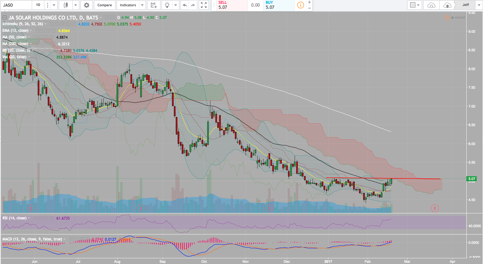Enter fullscreen mode
Viewport: 483px width, 264px height.
click(204, 5)
